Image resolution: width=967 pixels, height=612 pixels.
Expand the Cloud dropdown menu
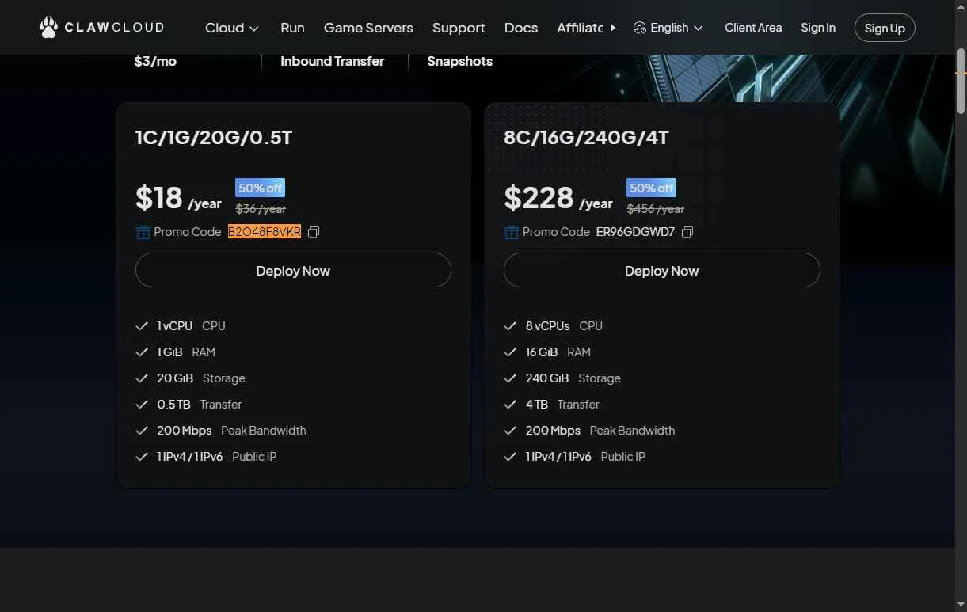tap(232, 28)
